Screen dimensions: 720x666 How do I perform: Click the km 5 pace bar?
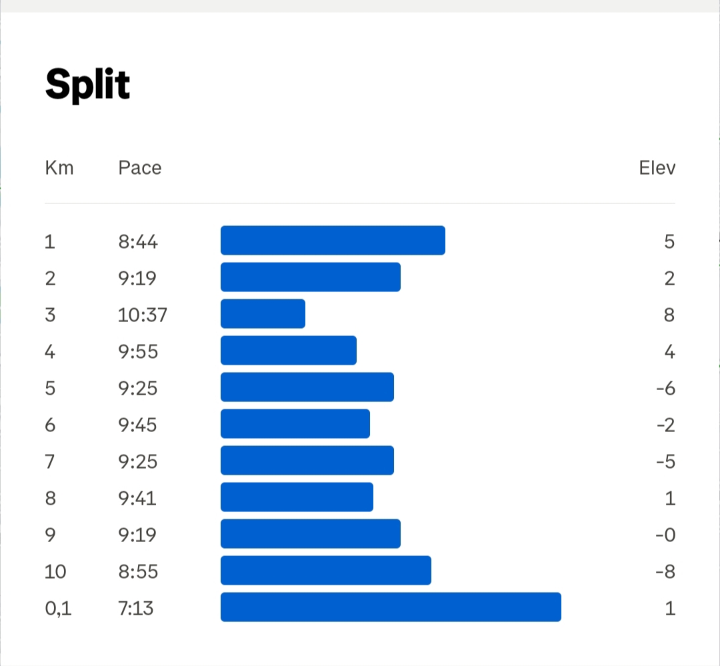tap(307, 387)
